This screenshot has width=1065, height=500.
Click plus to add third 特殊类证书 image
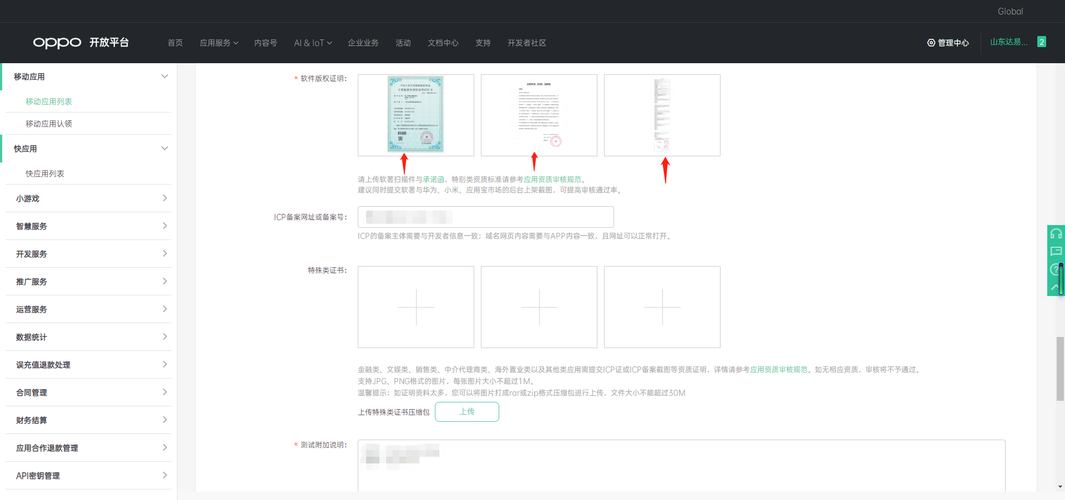pos(662,307)
